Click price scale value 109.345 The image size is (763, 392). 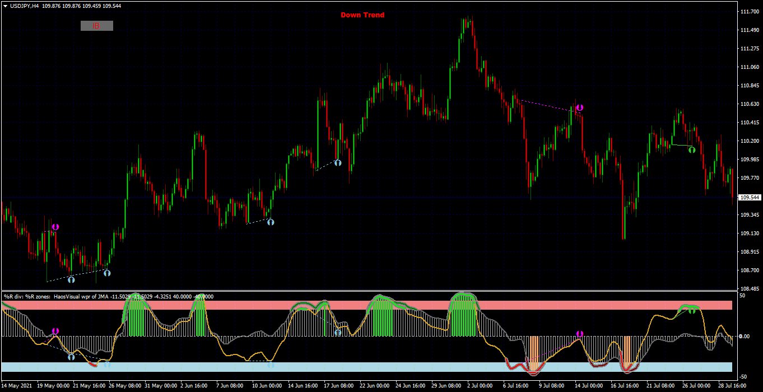749,215
